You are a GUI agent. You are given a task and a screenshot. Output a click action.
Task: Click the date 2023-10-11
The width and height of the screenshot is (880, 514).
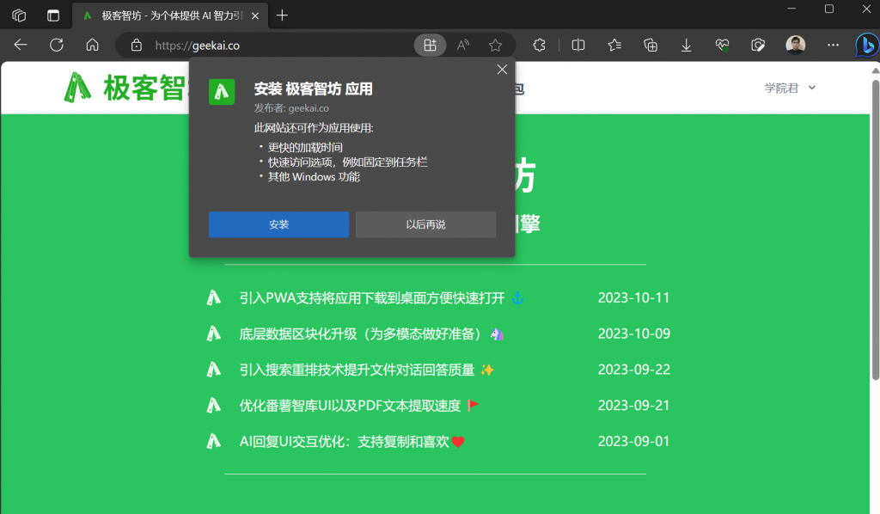pos(633,298)
